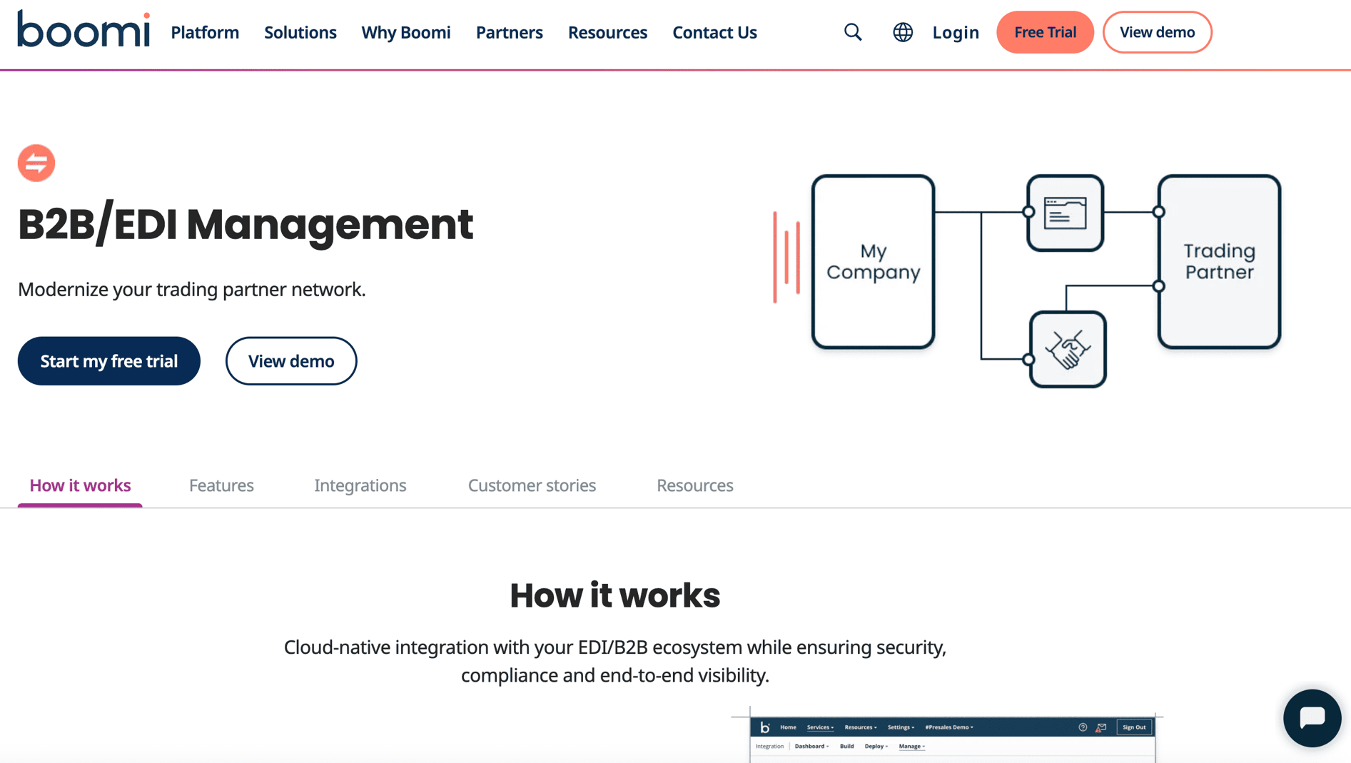The height and width of the screenshot is (763, 1351).
Task: Click the help question mark in the demo screenshot
Action: coord(1082,727)
